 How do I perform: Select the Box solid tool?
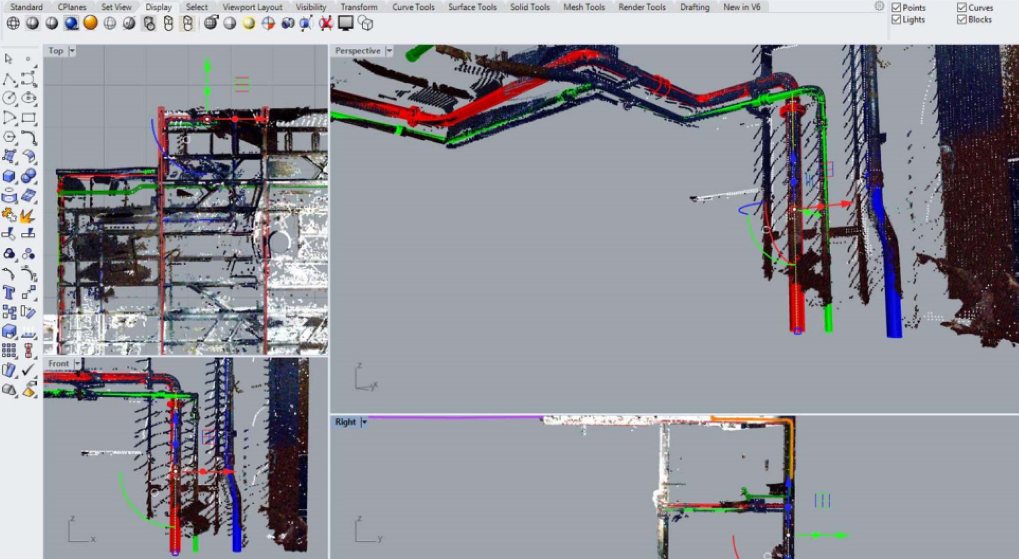tap(9, 176)
